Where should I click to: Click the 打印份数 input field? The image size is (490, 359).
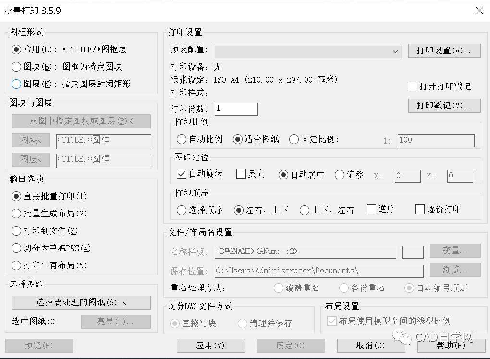point(236,109)
